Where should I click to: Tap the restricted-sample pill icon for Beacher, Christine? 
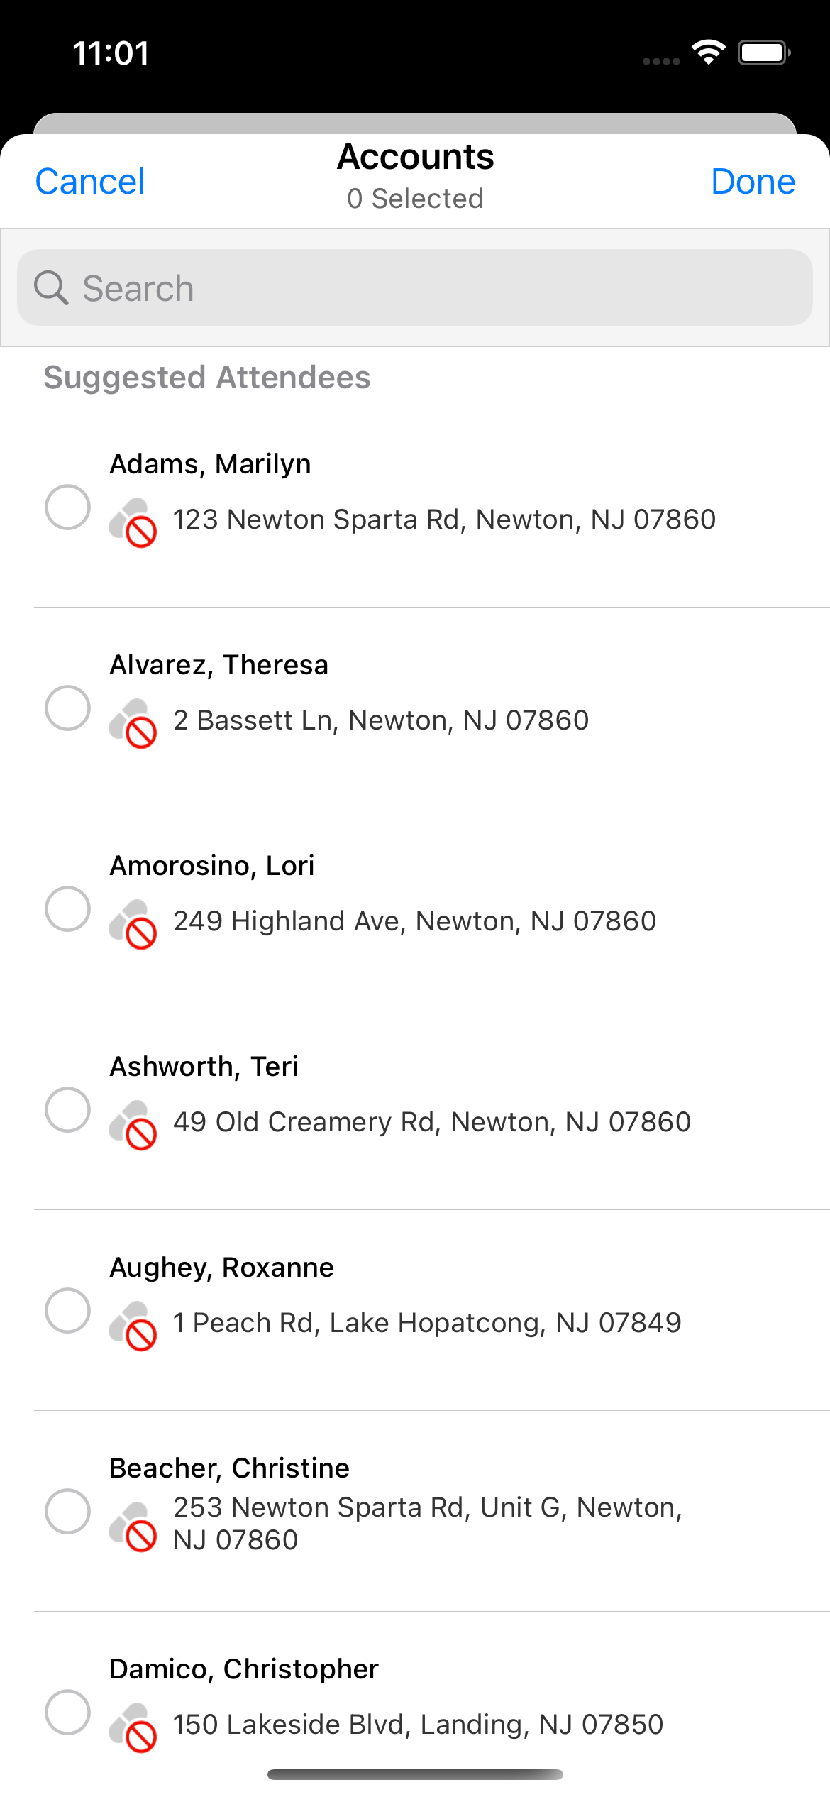point(133,1526)
